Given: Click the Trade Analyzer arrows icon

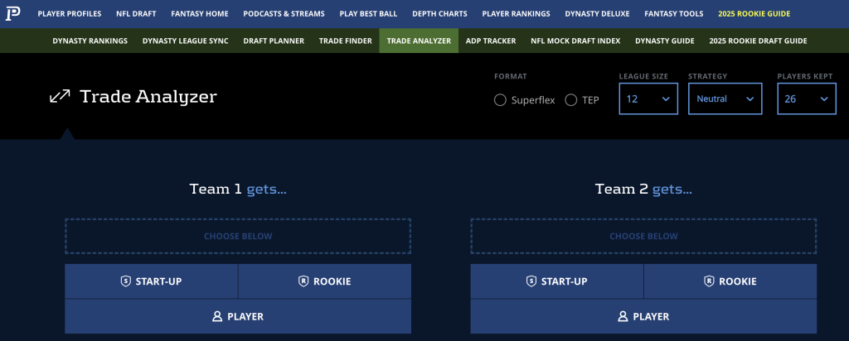Looking at the screenshot, I should pyautogui.click(x=60, y=97).
